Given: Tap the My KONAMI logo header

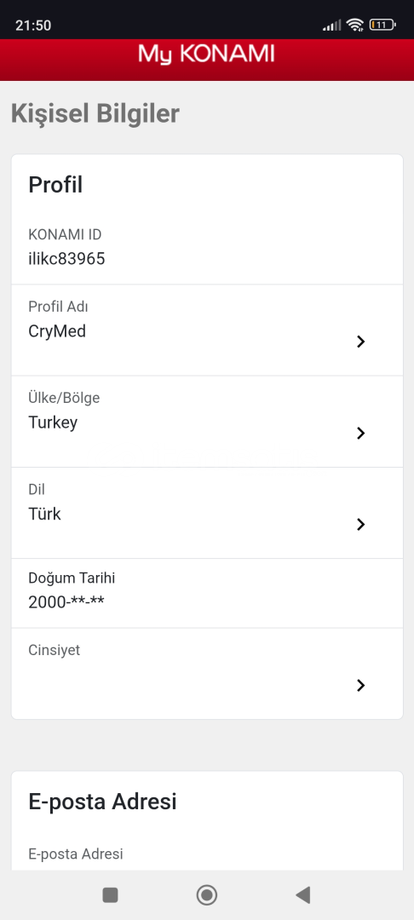Looking at the screenshot, I should click(x=206, y=55).
